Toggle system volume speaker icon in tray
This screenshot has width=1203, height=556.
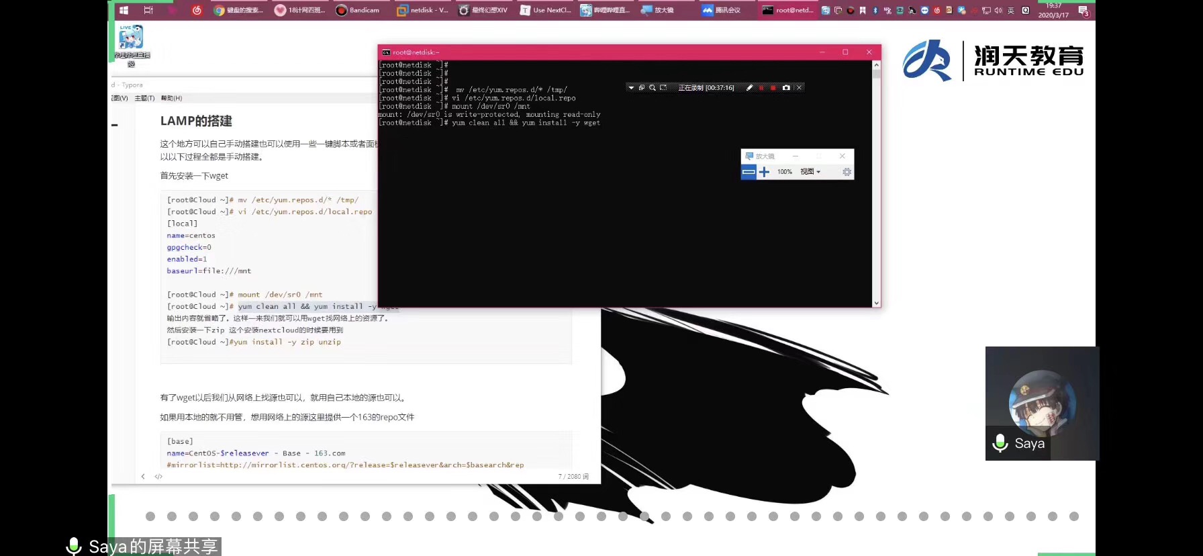(x=998, y=10)
